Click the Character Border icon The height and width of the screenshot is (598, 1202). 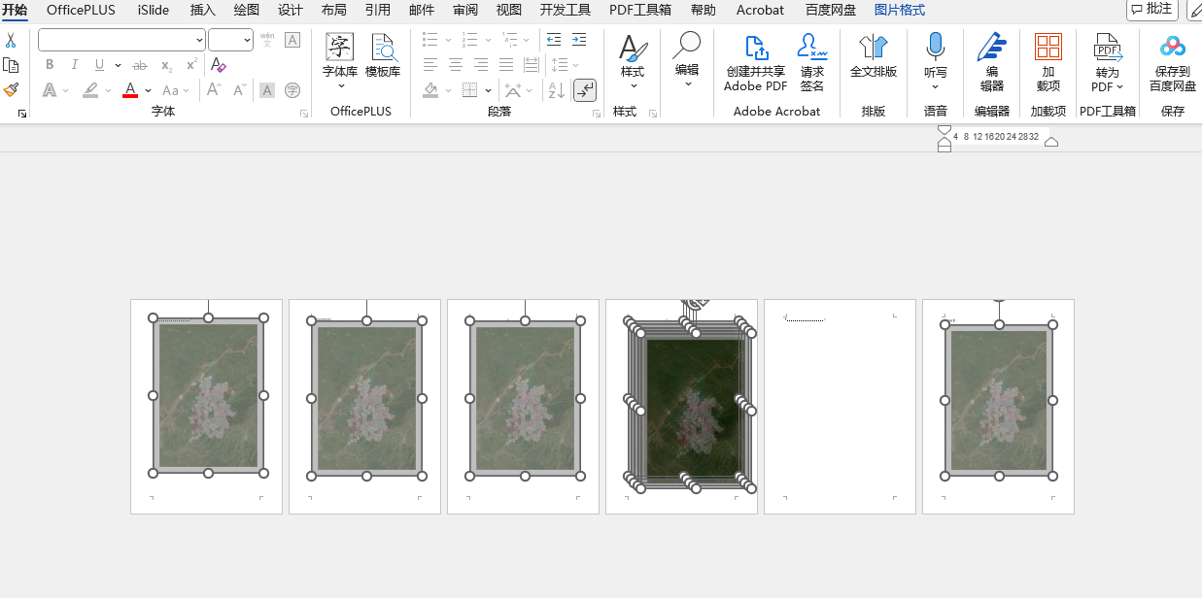pos(292,40)
